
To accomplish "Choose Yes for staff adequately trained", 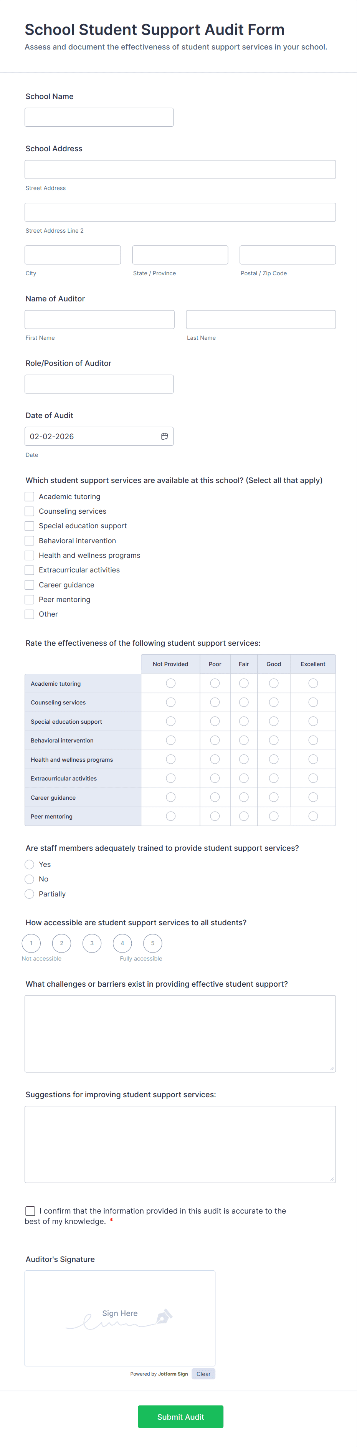I will pyautogui.click(x=30, y=865).
